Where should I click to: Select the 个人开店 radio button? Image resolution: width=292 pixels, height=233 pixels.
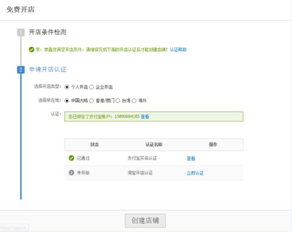67,87
